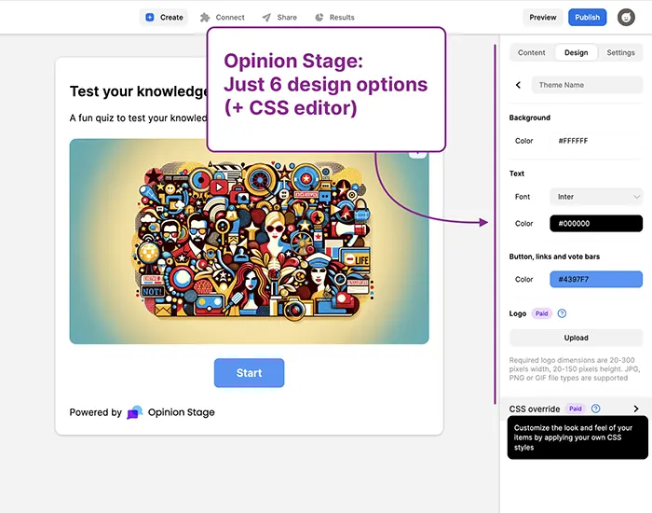Click the Button color #4397F7 swatch
Image resolution: width=652 pixels, height=513 pixels.
(596, 280)
